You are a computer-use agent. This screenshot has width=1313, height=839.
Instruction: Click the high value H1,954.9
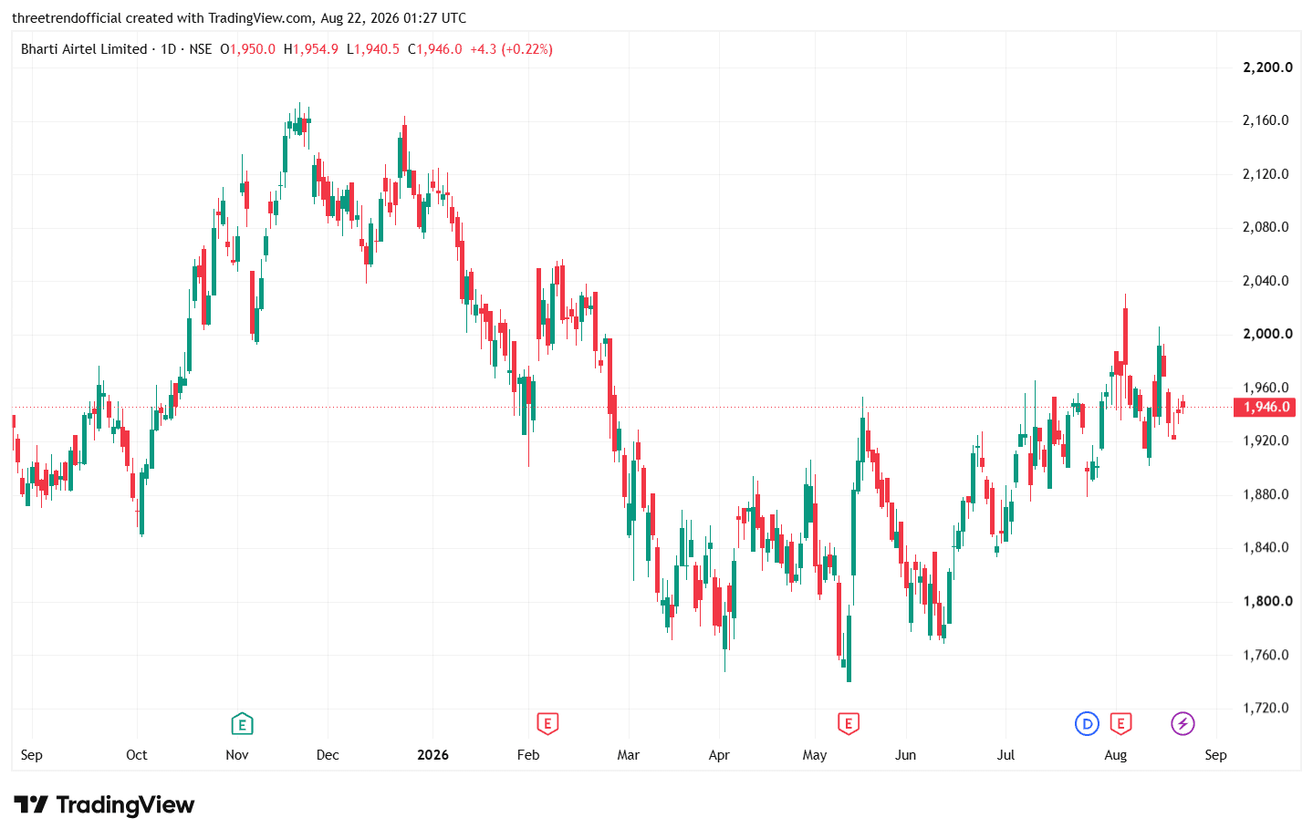point(311,49)
